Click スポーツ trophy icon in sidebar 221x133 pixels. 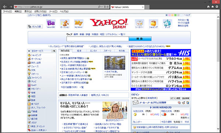29,74
